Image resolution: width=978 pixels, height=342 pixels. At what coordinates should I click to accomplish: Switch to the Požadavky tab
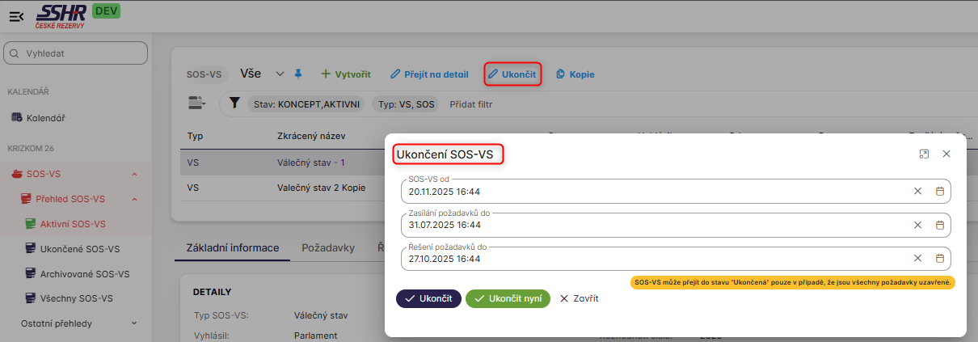point(327,247)
